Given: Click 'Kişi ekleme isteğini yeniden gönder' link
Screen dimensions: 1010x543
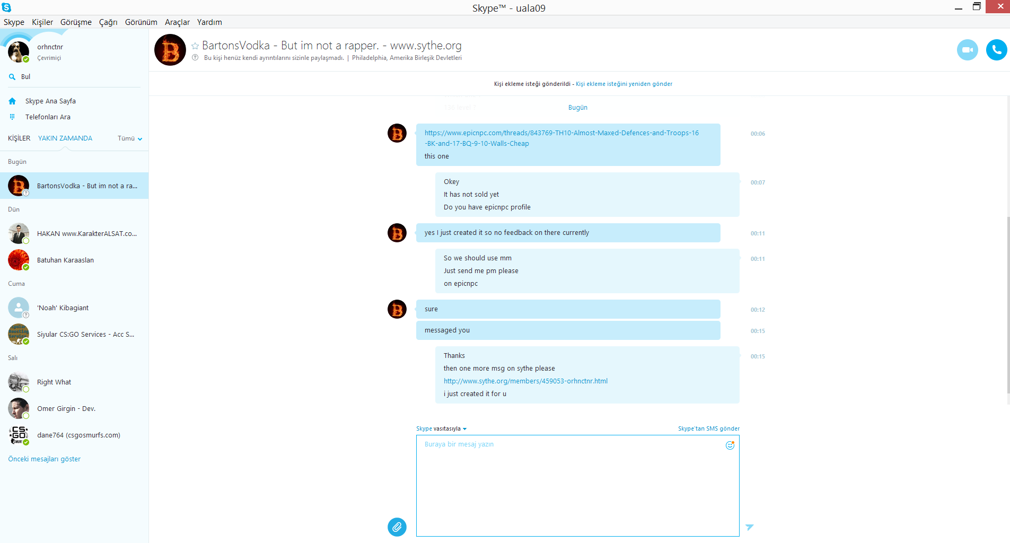Looking at the screenshot, I should click(624, 84).
